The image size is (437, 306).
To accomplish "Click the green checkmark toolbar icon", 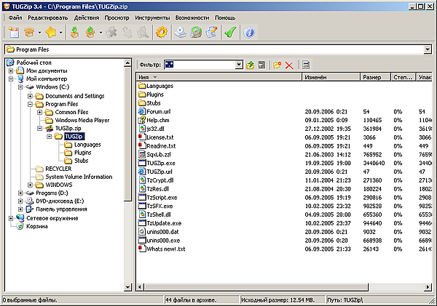I will point(229,33).
